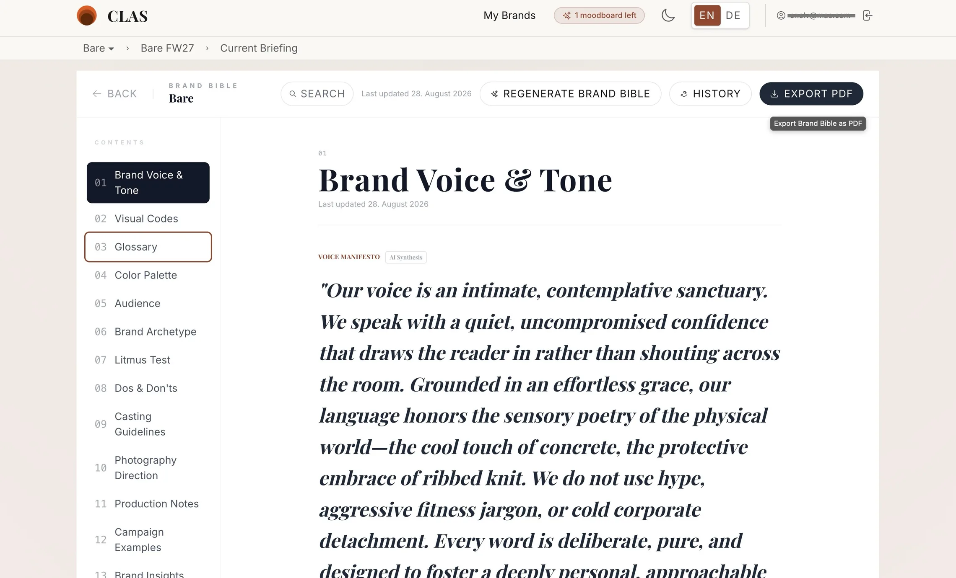Open the Current Briefing breadcrumb
The image size is (956, 578).
pos(259,48)
